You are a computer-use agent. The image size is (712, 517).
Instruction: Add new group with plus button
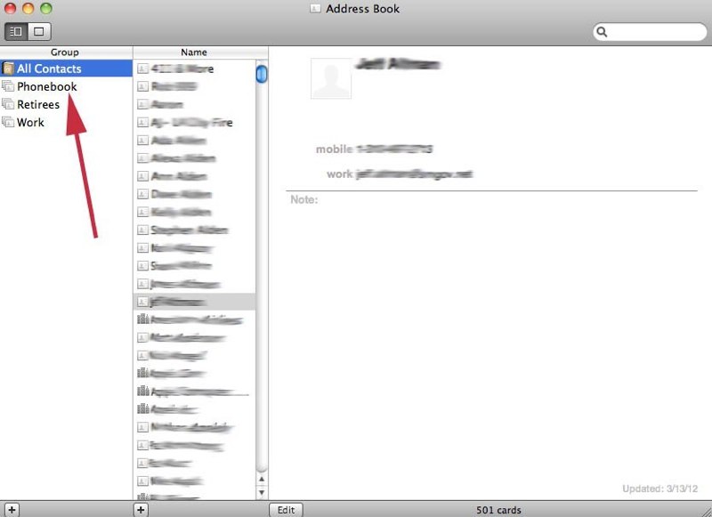point(12,510)
